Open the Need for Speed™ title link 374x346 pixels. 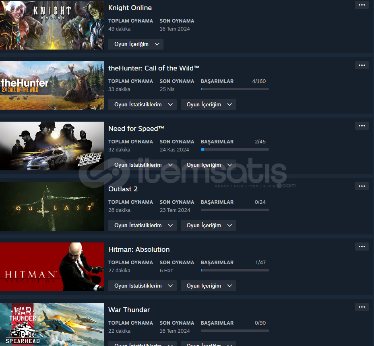click(x=136, y=128)
